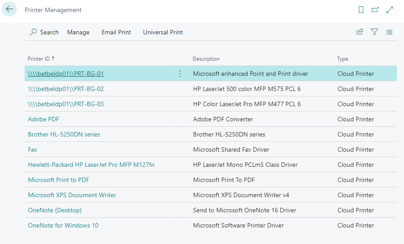404x244 pixels.
Task: Select 'Adobe PDF Converter' description cell
Action: tap(223, 119)
